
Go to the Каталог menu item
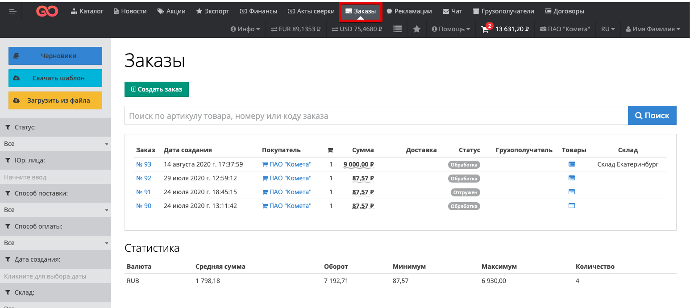(87, 11)
